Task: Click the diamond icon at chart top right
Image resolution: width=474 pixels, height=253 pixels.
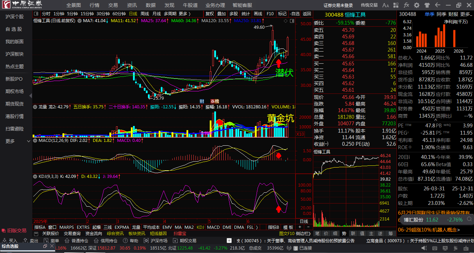Action: [285, 21]
